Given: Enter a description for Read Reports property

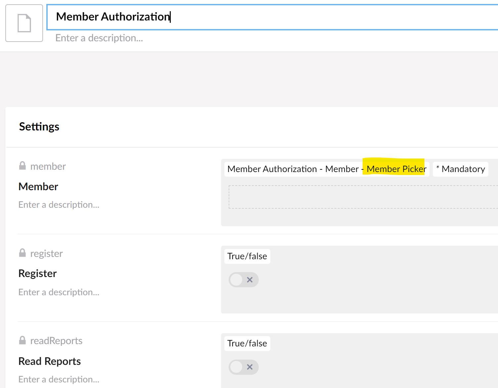Looking at the screenshot, I should 59,379.
